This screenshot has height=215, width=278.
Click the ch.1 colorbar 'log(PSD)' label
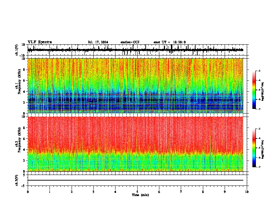tap(263, 92)
